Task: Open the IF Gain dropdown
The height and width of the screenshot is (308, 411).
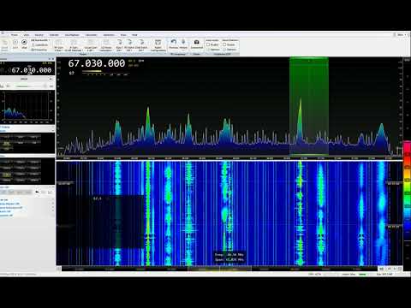Action: click(74, 45)
